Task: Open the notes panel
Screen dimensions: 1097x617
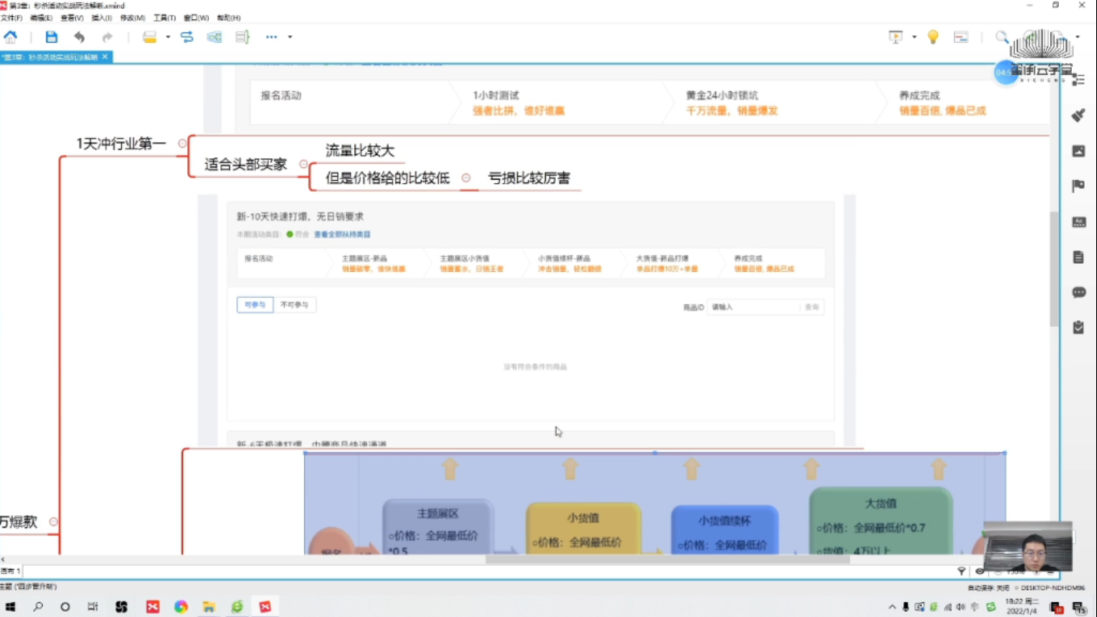Action: point(1078,257)
